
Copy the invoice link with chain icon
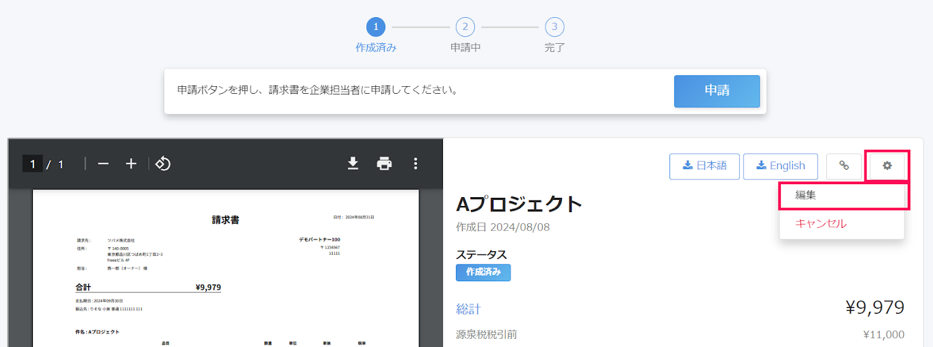(x=844, y=166)
